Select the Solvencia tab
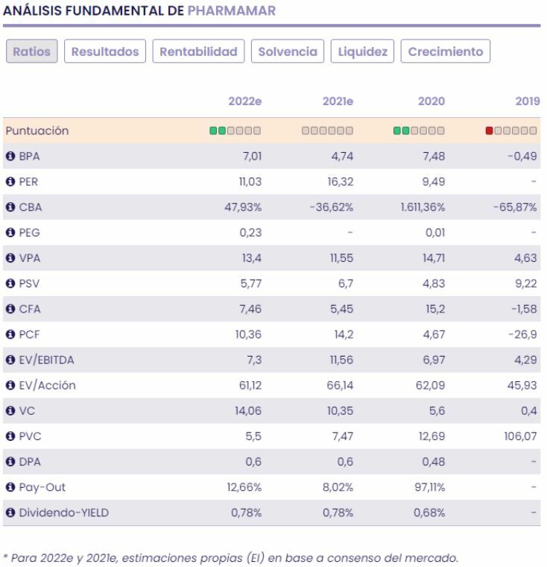Screen dimensions: 547x567 (288, 52)
